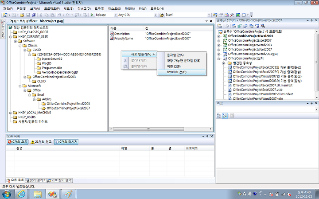Click Windows Explorer folder on taskbar
The image size is (319, 199).
[37, 194]
